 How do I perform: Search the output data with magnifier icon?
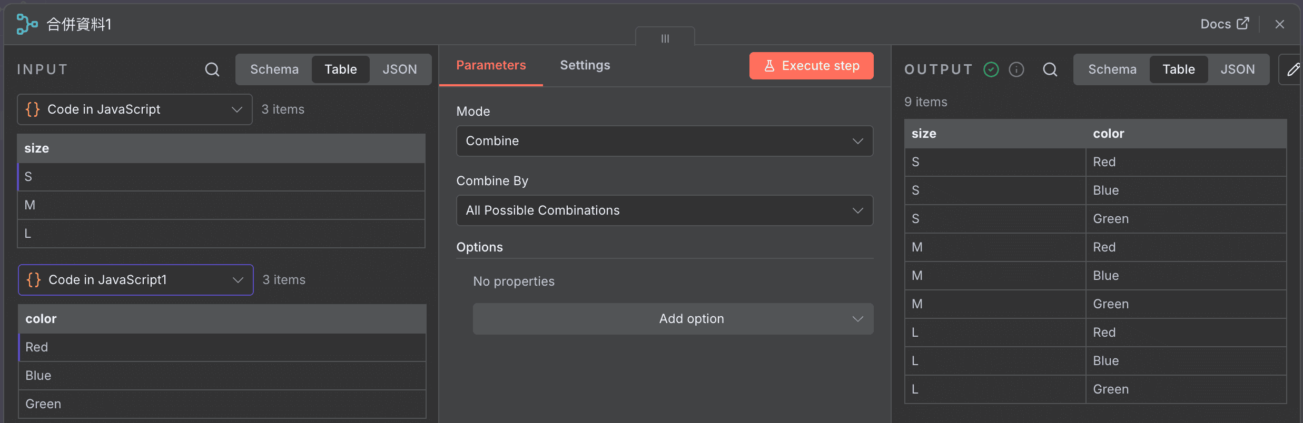(x=1050, y=69)
